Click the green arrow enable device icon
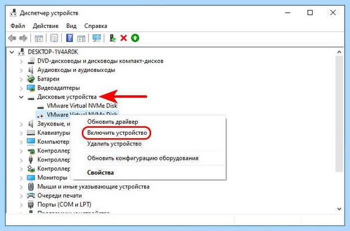Viewport: 350px width, 231px height. (135, 38)
